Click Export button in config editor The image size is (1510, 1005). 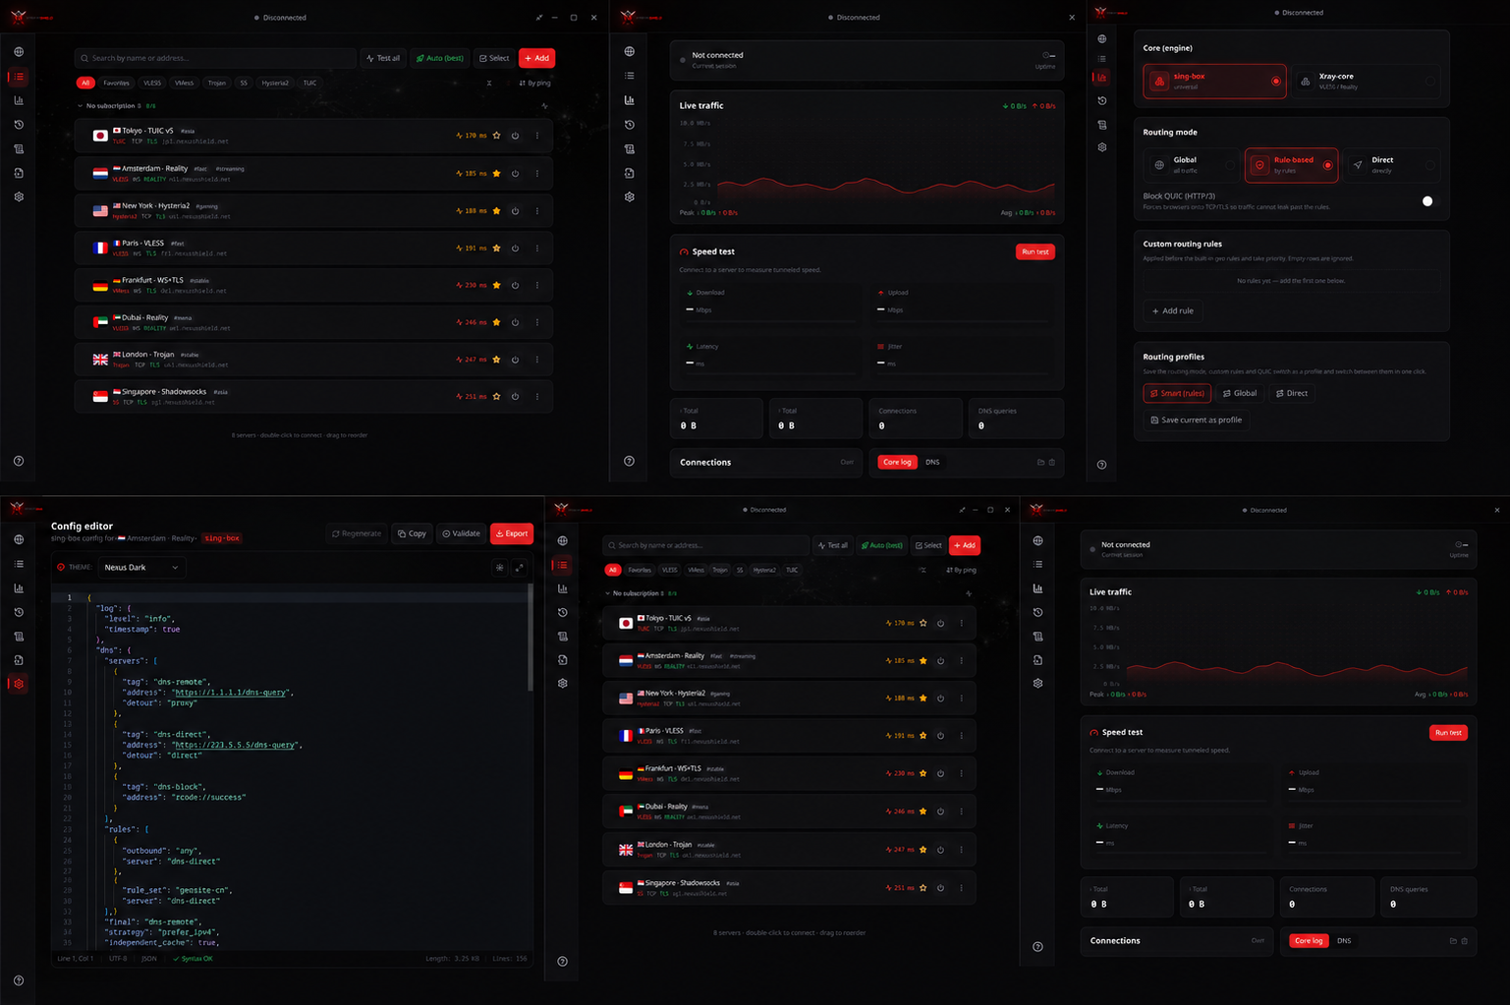[512, 533]
